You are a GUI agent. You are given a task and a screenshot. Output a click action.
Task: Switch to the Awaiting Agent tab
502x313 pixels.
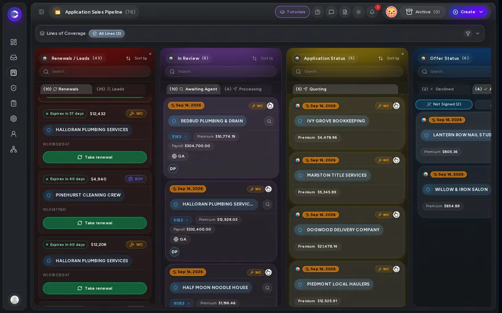point(193,89)
